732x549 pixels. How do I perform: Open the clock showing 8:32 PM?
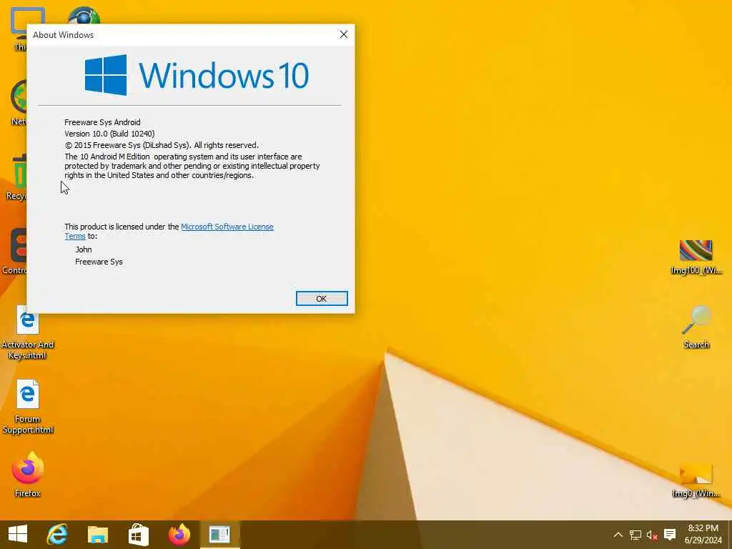703,535
